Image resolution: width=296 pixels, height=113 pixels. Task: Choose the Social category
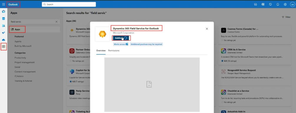click(17, 67)
